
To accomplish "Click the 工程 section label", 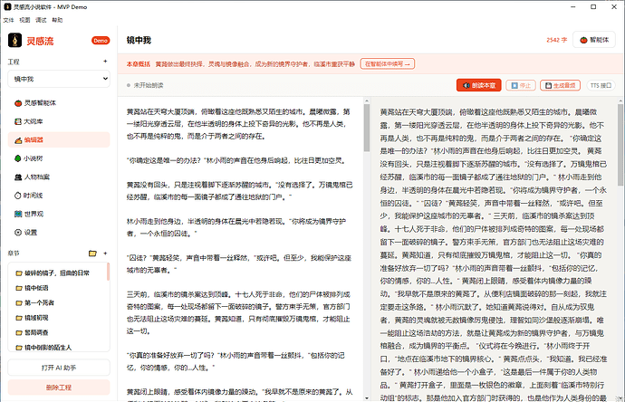I will [x=14, y=62].
